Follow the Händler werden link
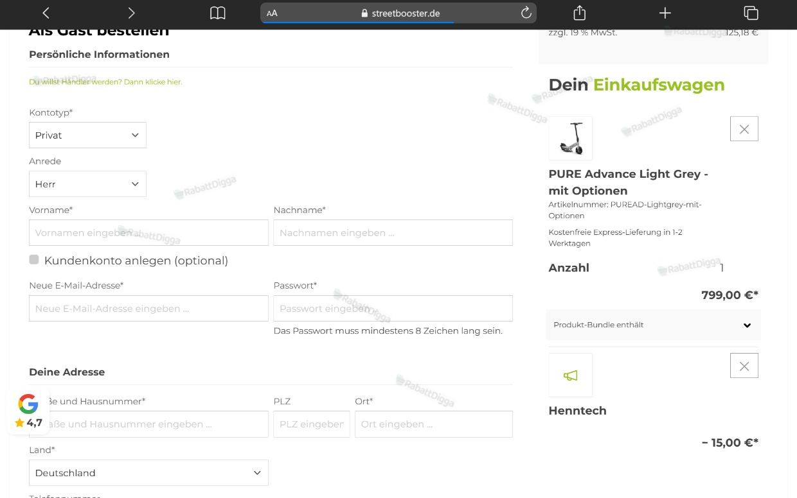 105,82
